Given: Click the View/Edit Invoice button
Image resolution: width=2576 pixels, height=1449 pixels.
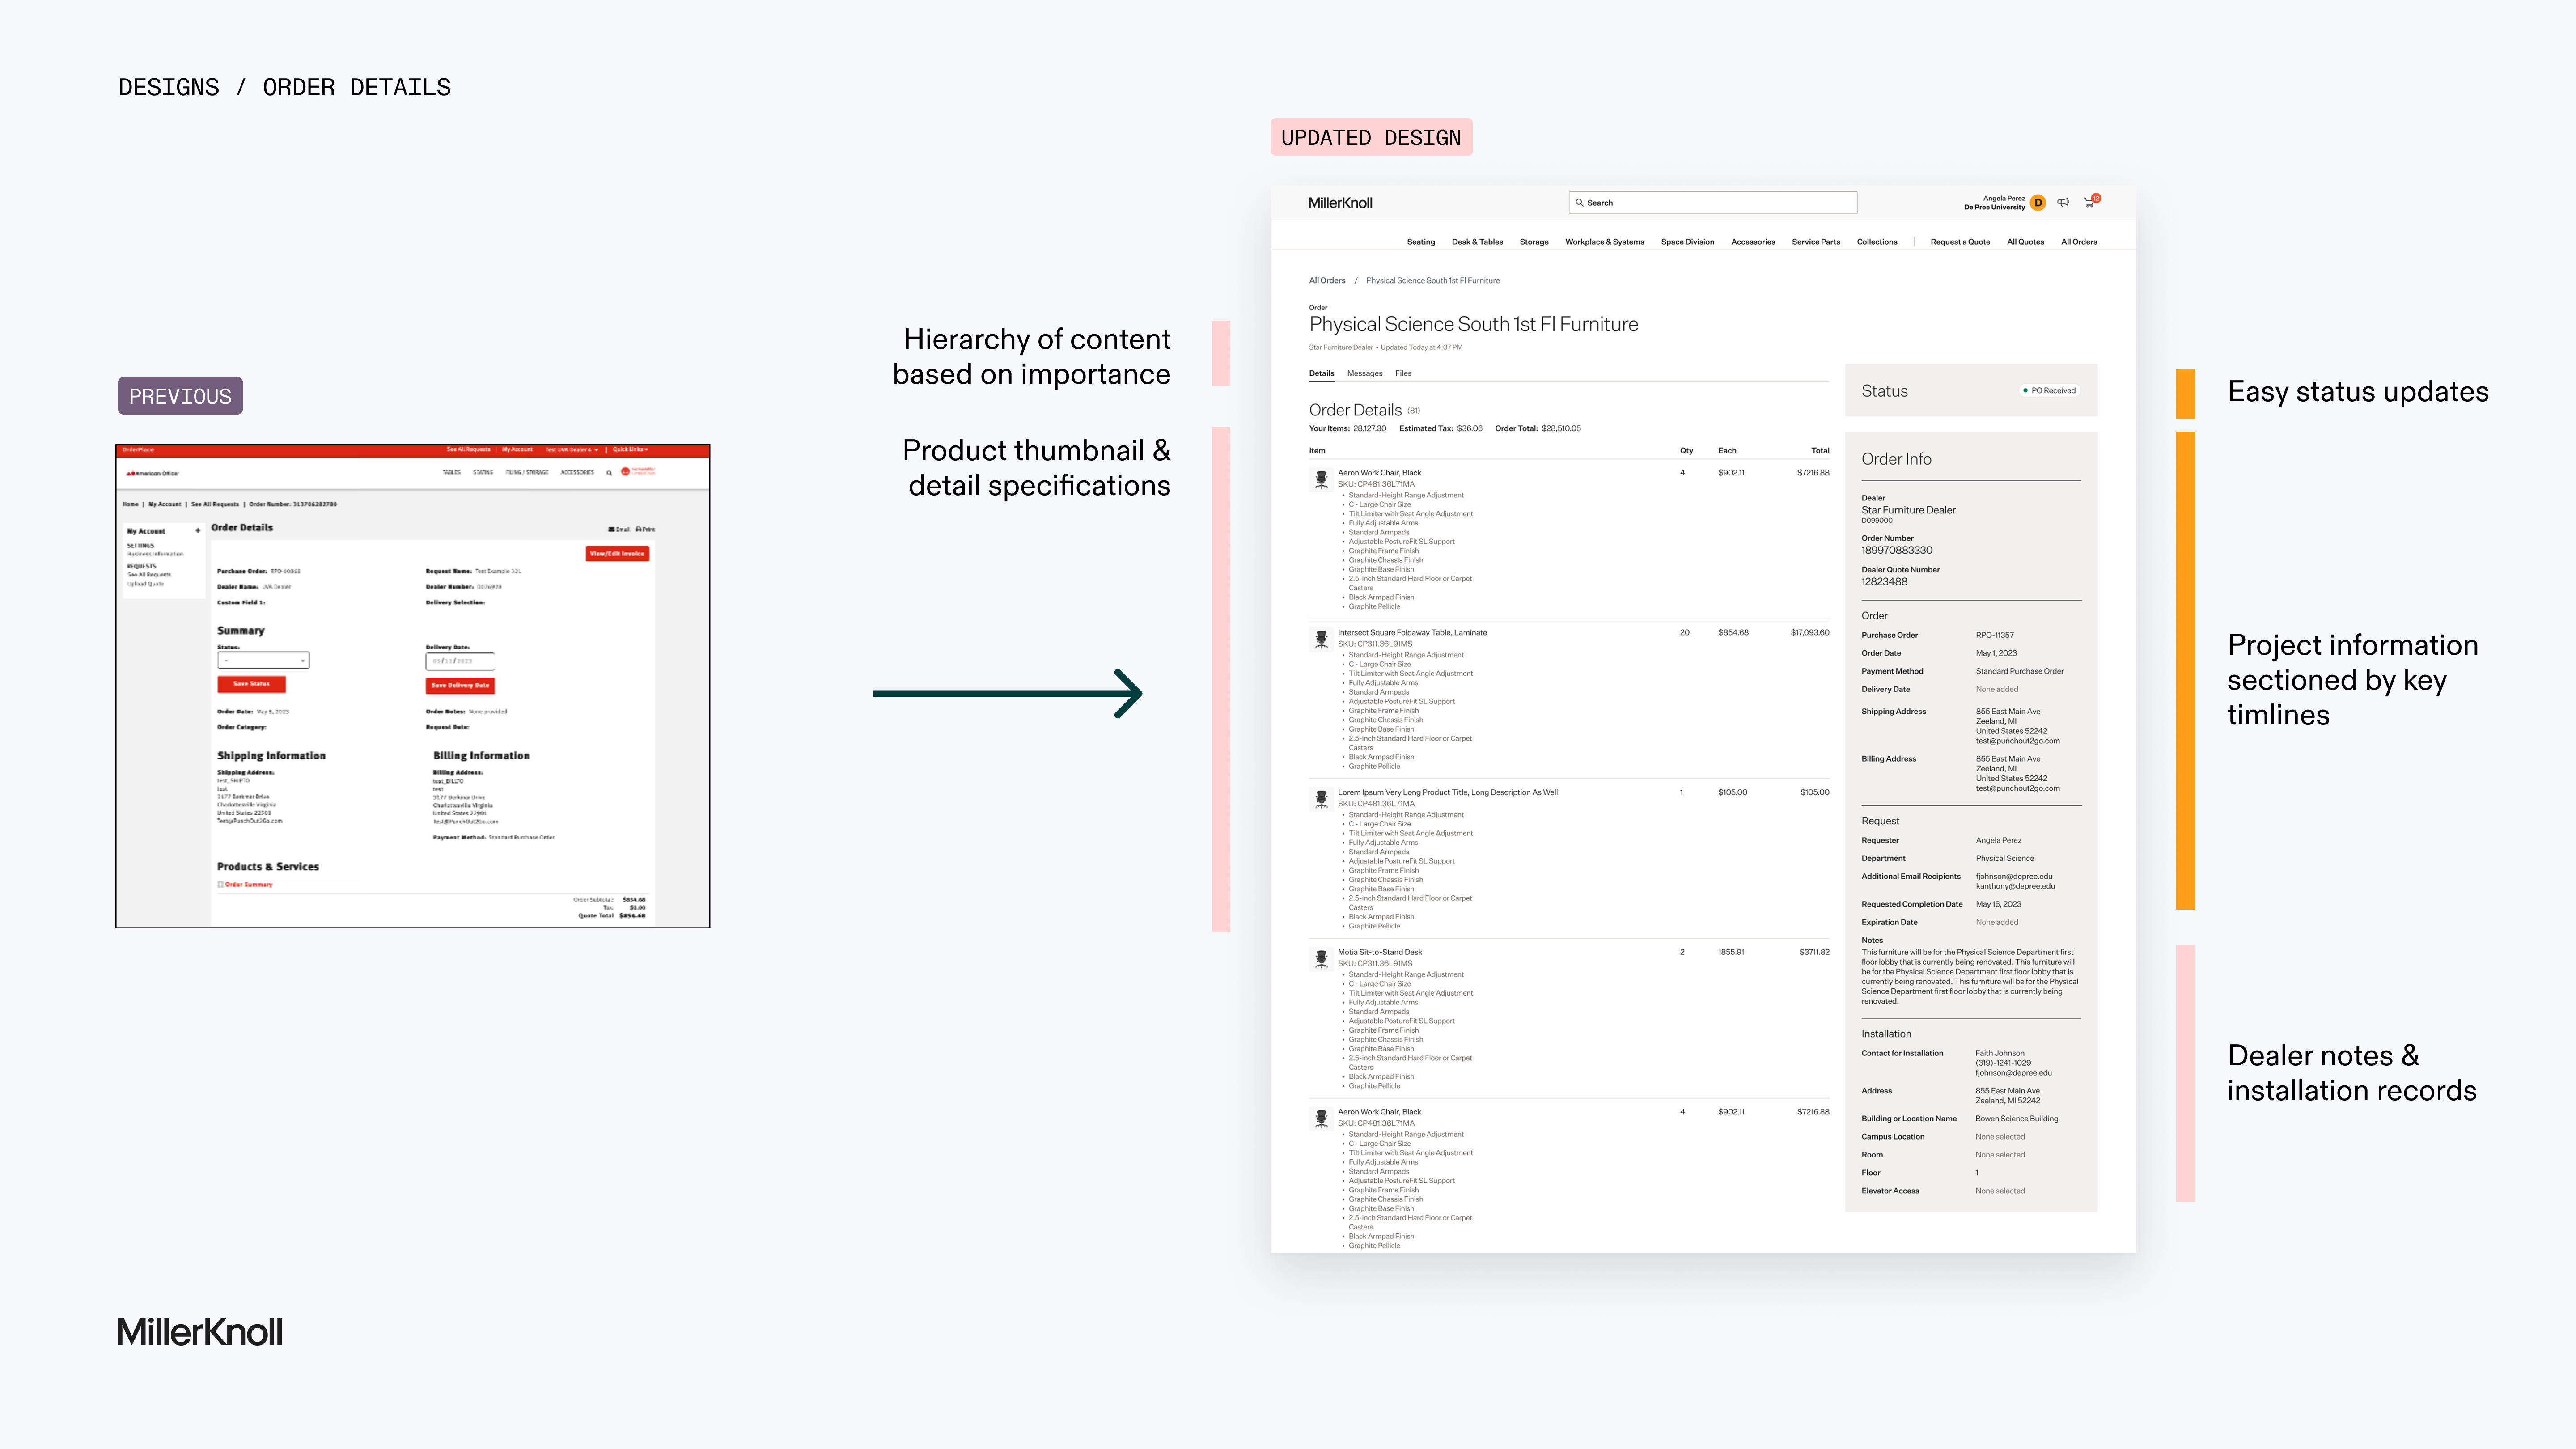Looking at the screenshot, I should click(617, 553).
